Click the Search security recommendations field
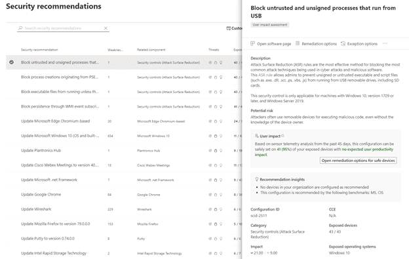Viewport: 409px width, 259px height. pos(63,28)
